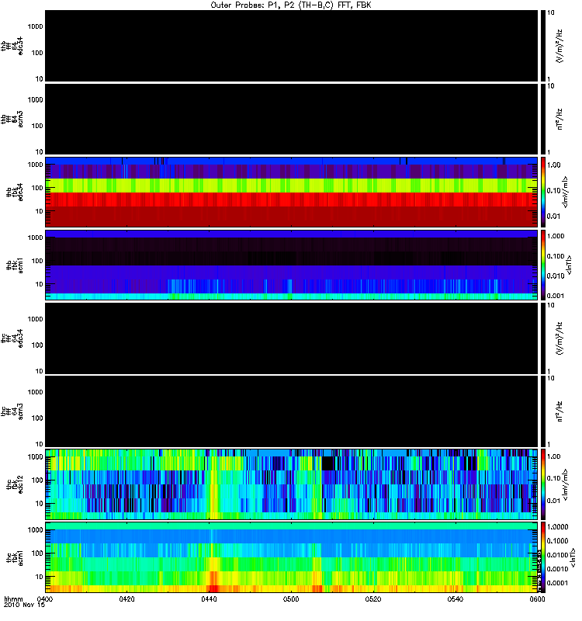Screen dimensions: 582x621
Task: Click the thc fff 64 scm3 panel label
Action: (x=12, y=411)
